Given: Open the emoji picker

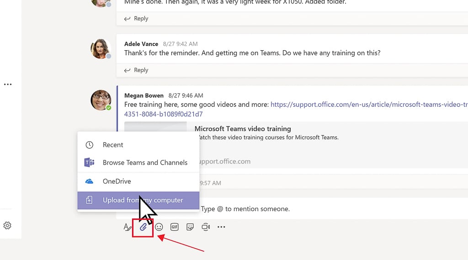Looking at the screenshot, I should (x=159, y=227).
